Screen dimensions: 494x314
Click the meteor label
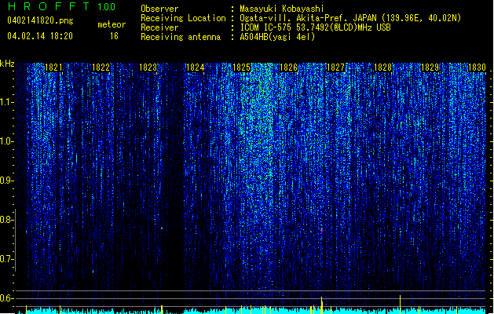point(112,24)
